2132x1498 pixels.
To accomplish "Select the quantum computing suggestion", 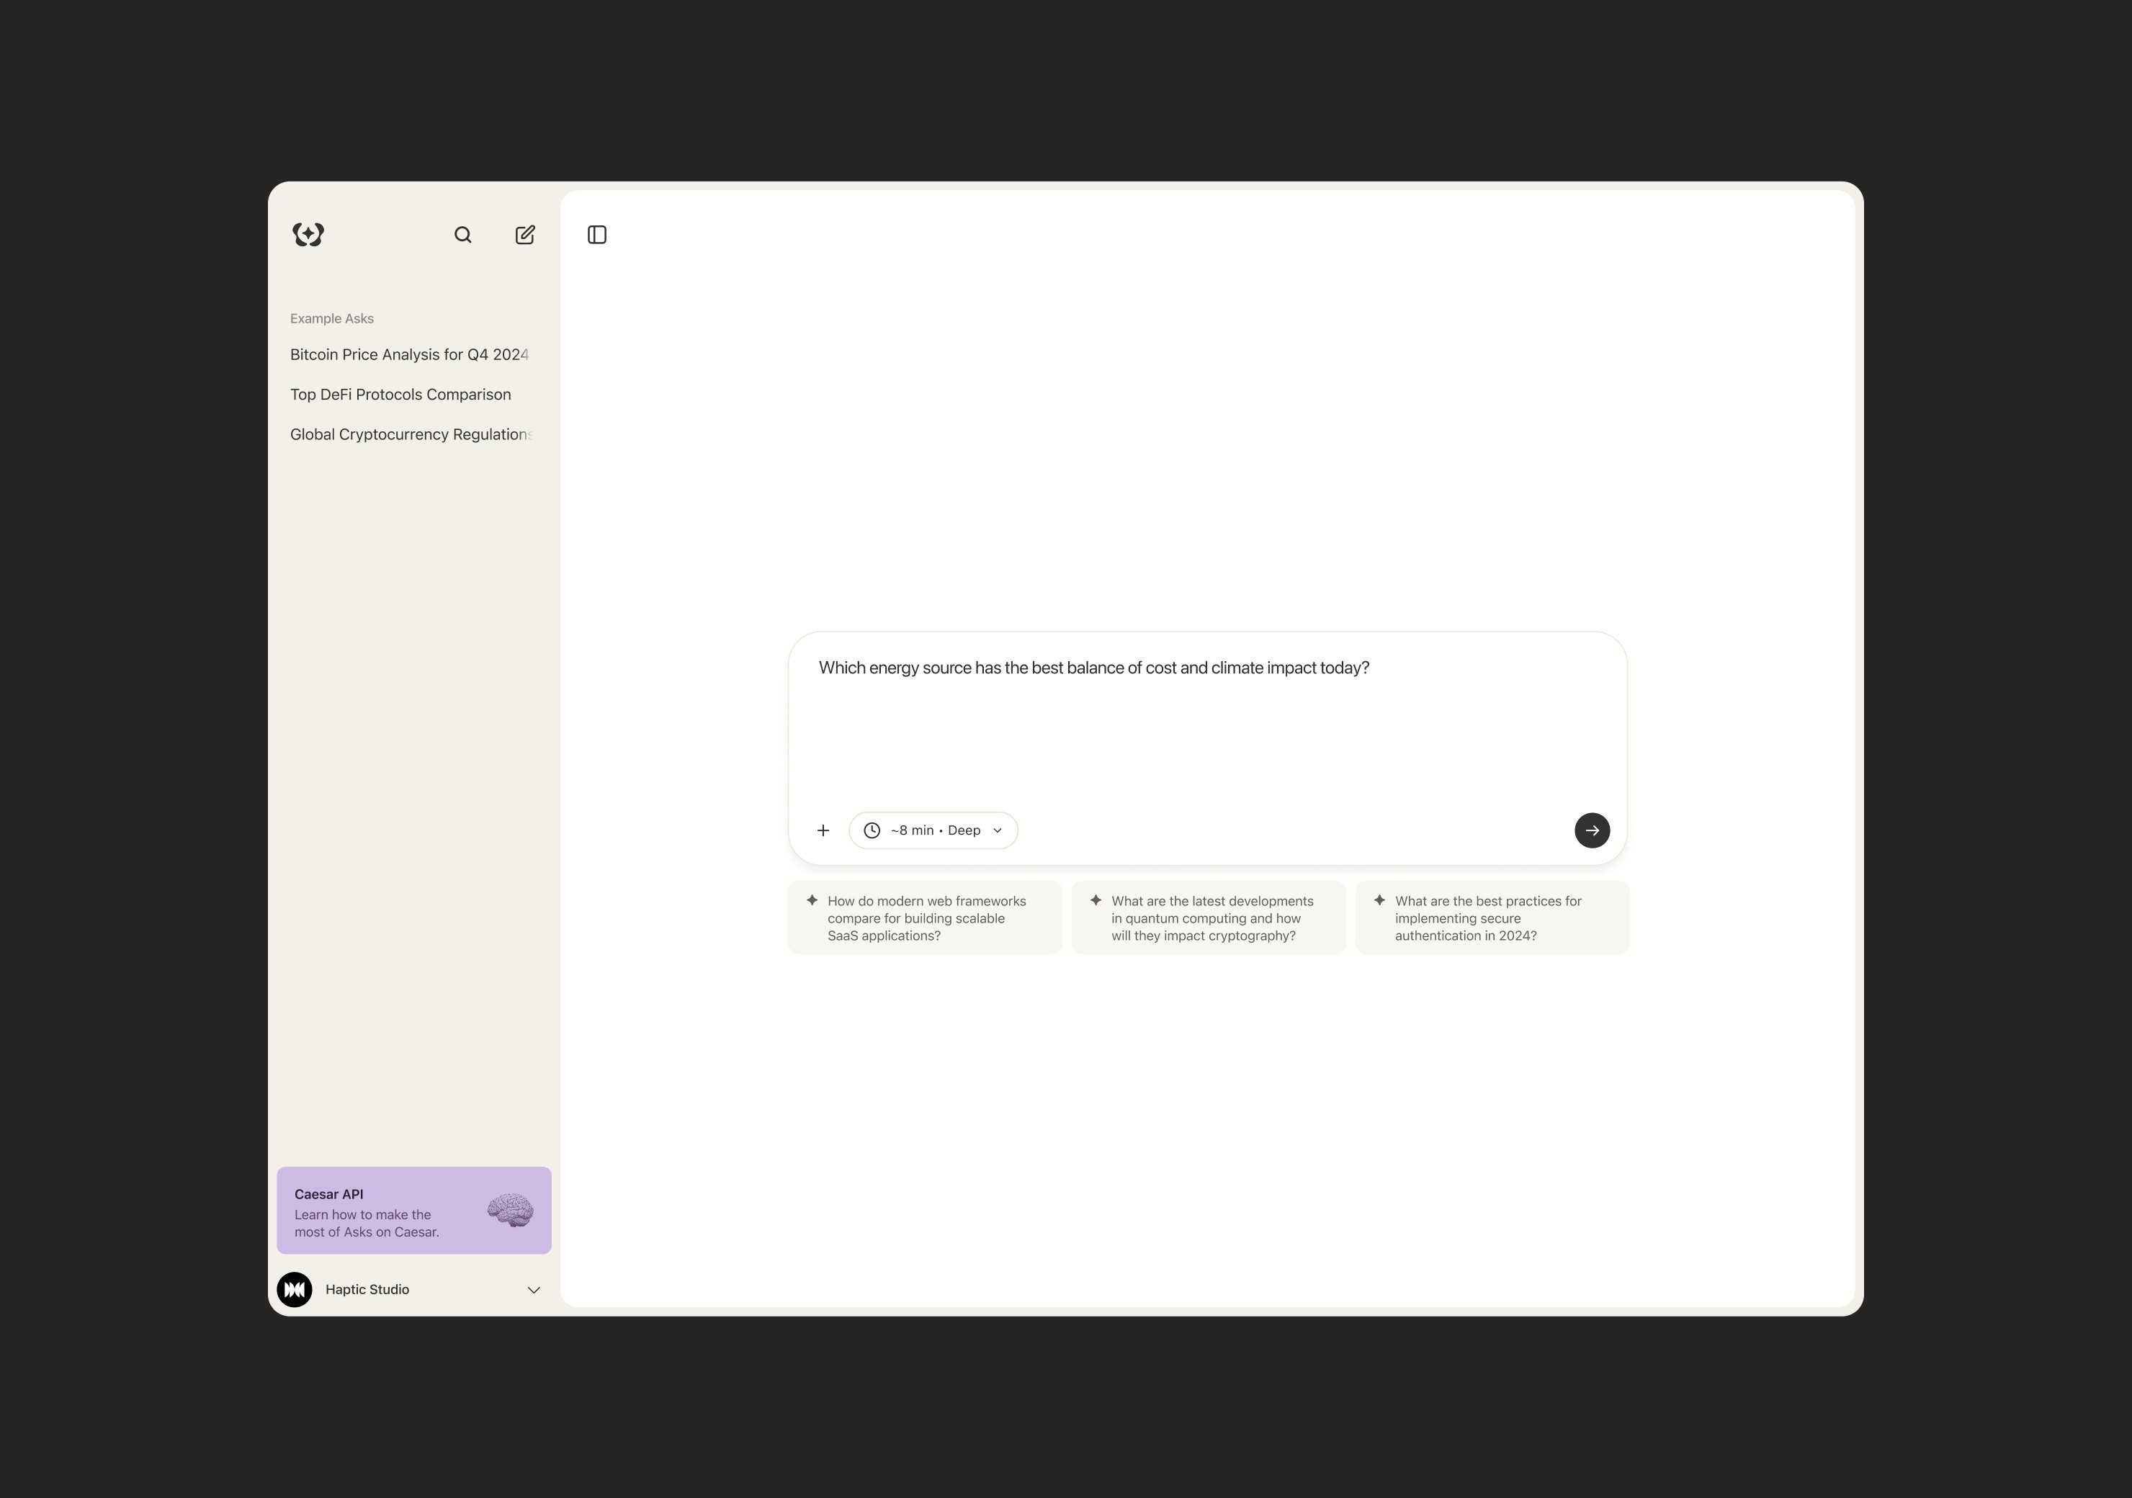I will coord(1208,918).
